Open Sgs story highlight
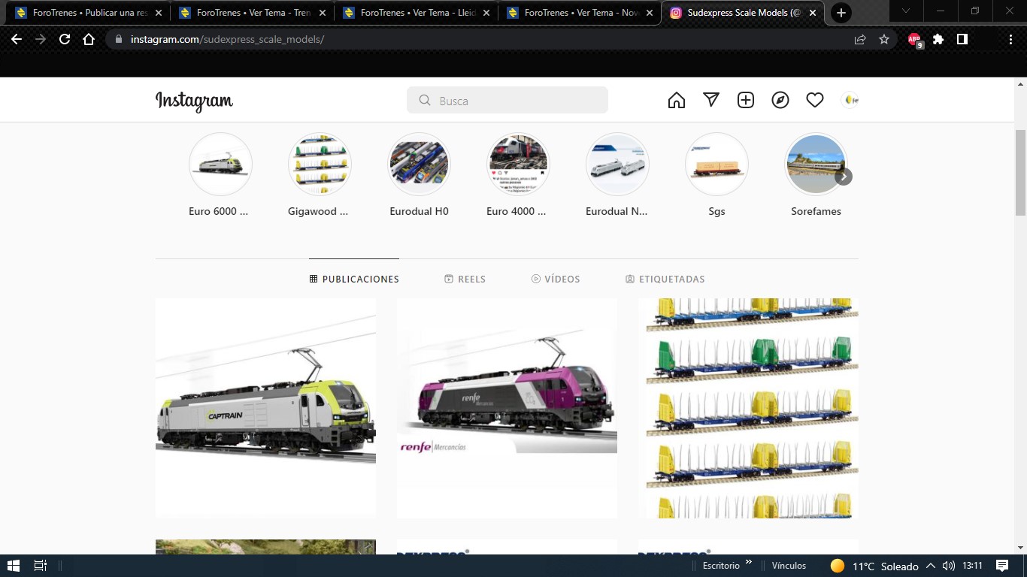1027x577 pixels. [716, 165]
